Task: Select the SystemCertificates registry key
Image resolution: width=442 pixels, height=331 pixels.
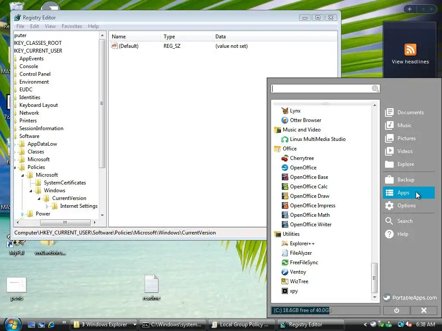Action: (65, 183)
